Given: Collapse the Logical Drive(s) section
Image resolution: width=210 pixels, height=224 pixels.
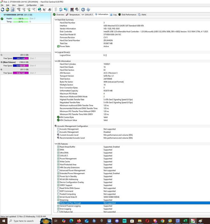Looking at the screenshot, I should coord(56,52).
